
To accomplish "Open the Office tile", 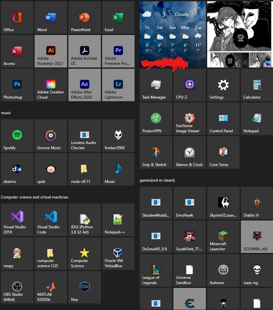I will (x=17, y=18).
